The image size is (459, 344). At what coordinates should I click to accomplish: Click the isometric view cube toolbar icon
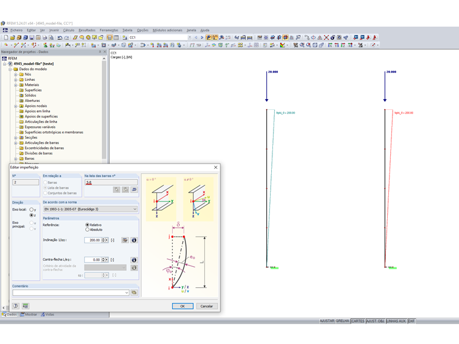pos(315,45)
